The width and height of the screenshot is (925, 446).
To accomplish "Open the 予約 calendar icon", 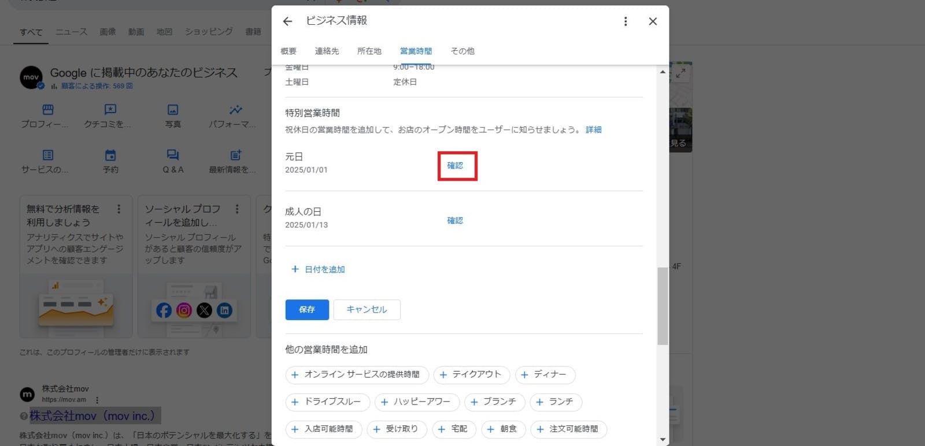I will point(110,155).
